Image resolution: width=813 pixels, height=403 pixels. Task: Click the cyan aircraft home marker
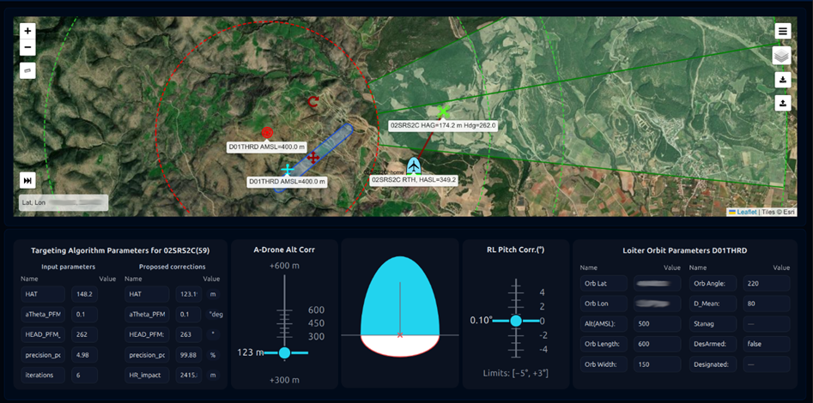tap(414, 165)
